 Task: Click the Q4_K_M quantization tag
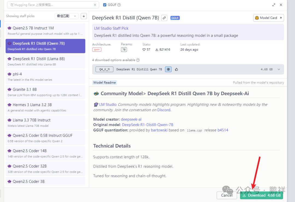pyautogui.click(x=104, y=69)
